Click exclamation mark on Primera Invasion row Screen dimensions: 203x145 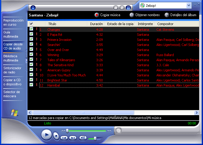click(37, 39)
